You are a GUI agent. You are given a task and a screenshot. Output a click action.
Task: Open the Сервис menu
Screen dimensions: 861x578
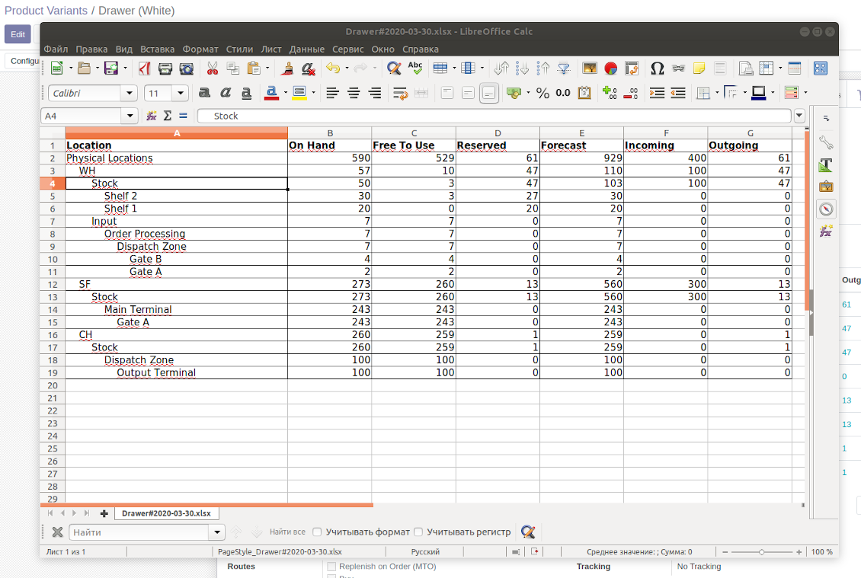coord(347,49)
